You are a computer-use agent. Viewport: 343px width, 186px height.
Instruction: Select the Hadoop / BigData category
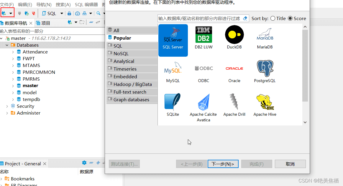[132, 84]
